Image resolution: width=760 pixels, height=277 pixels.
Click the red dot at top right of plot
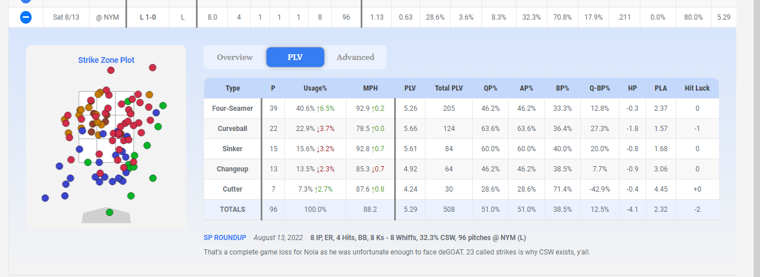point(153,68)
